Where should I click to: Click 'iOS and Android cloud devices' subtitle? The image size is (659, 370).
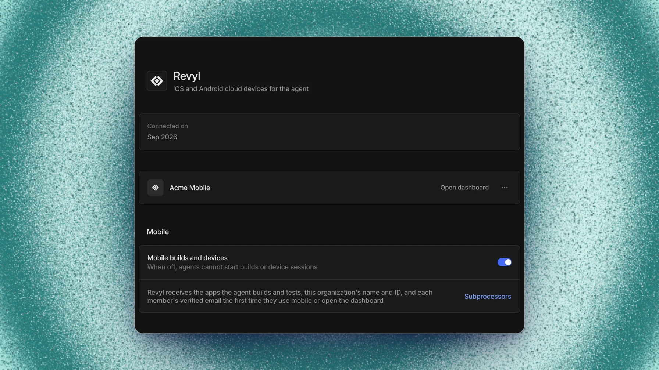[241, 89]
